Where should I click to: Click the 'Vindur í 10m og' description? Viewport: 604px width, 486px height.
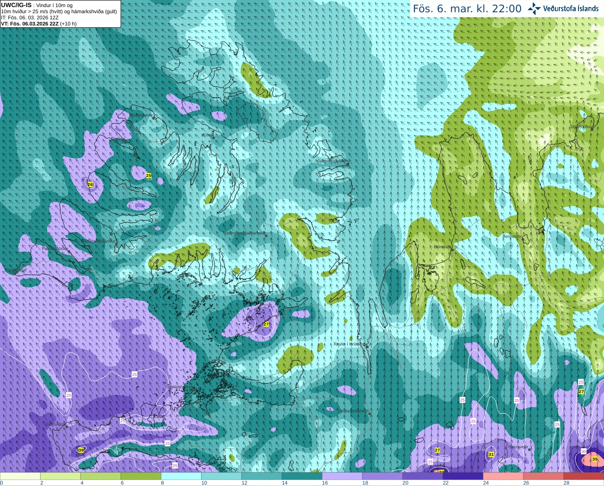[x=54, y=5]
